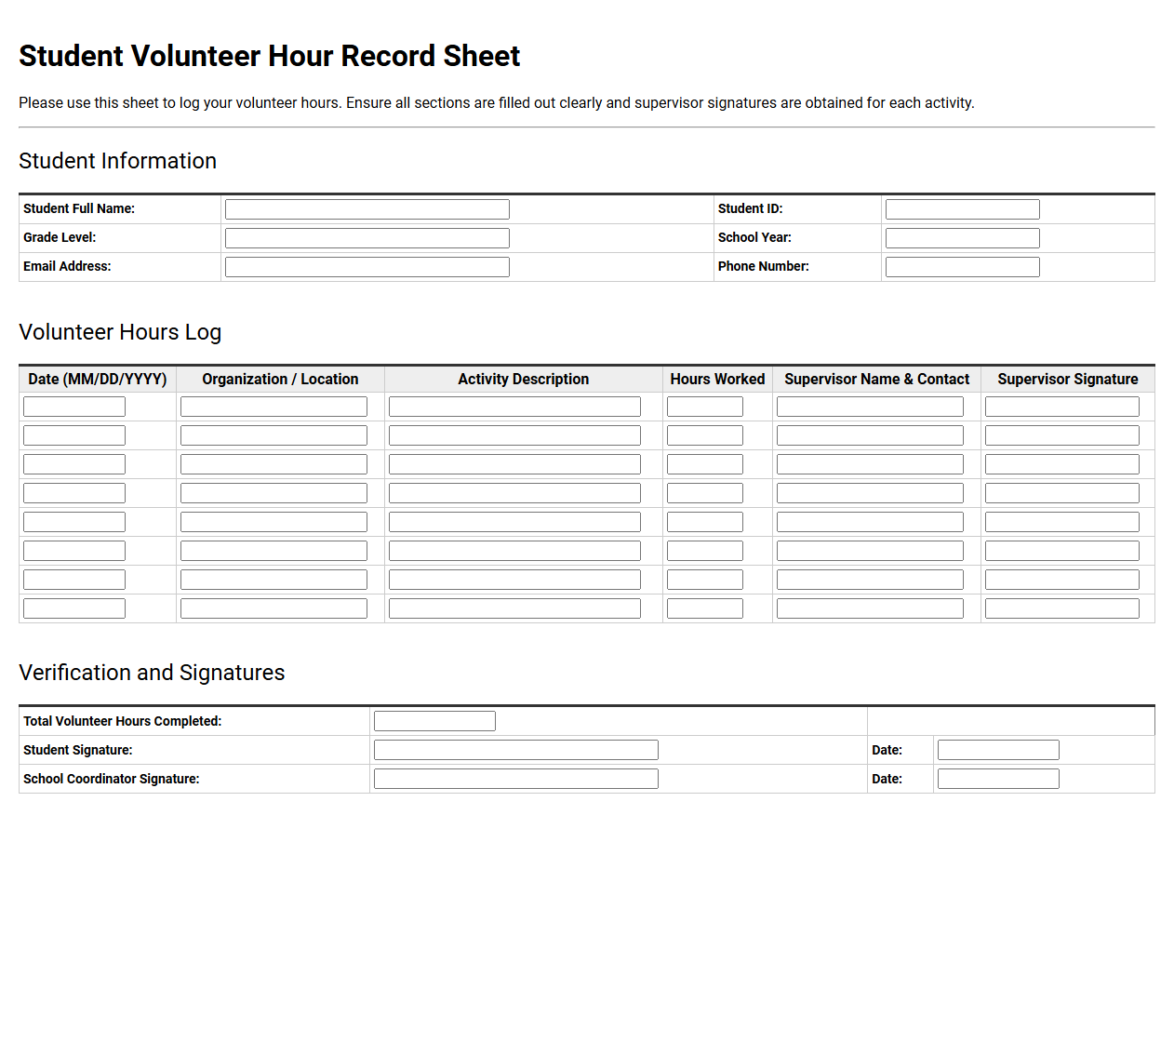Image resolution: width=1174 pixels, height=1042 pixels.
Task: Select first row Organization / Location field
Action: tap(273, 407)
